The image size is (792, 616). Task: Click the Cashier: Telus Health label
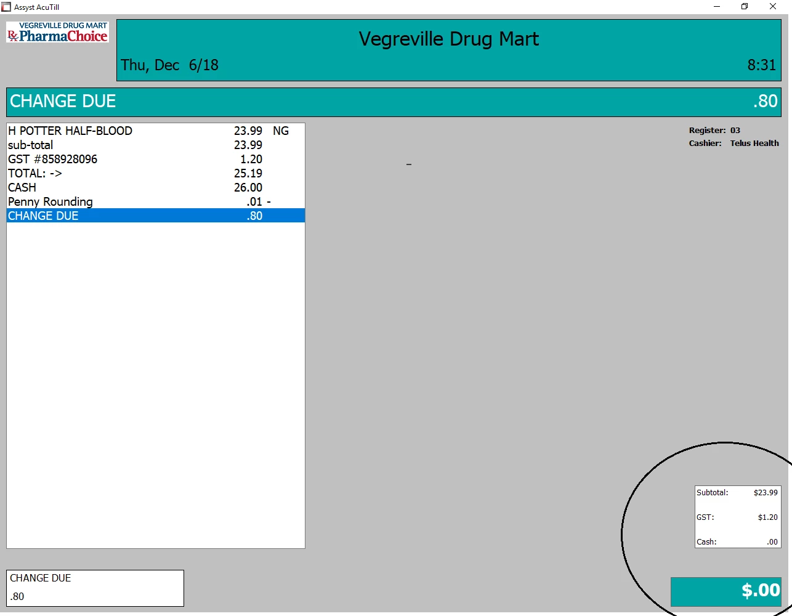pos(733,143)
